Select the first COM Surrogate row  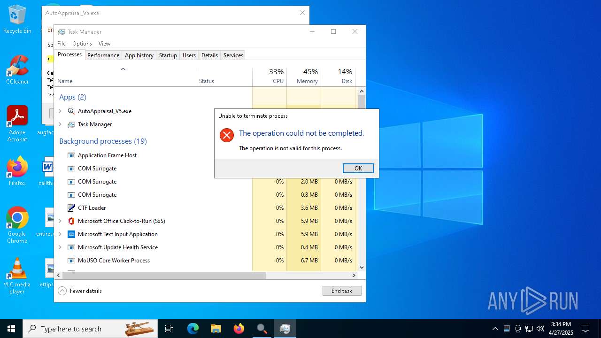point(206,169)
